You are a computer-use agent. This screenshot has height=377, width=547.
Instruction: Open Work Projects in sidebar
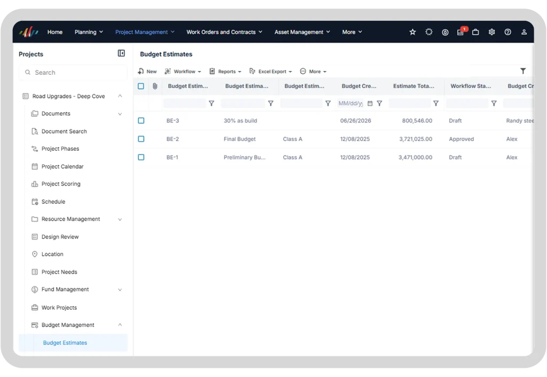[54, 307]
